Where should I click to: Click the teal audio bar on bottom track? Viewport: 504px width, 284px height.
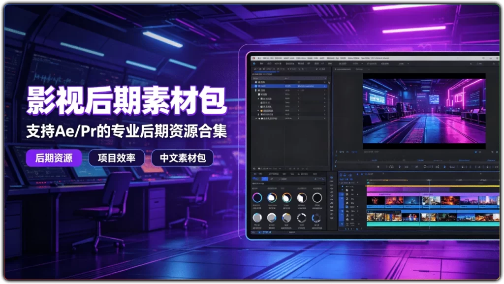pos(433,224)
